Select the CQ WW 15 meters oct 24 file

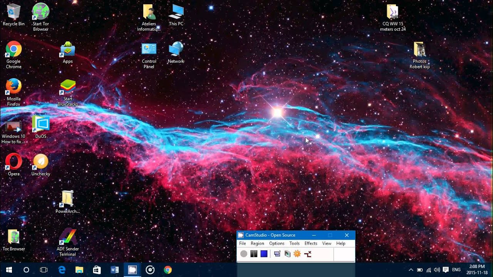[x=392, y=18]
